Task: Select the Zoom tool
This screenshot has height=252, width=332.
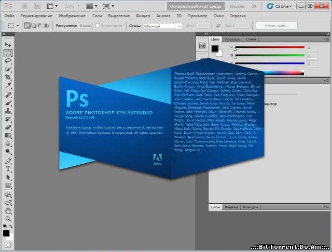Action: click(8, 219)
